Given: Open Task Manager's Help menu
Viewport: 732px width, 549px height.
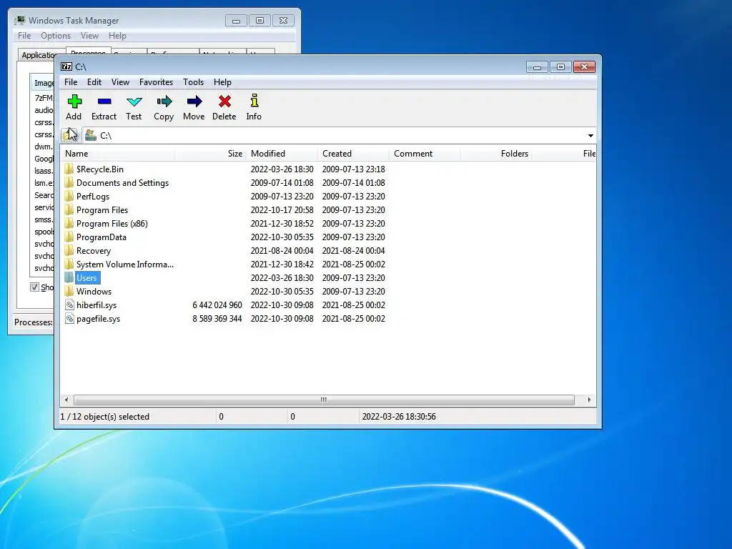Looking at the screenshot, I should click(x=118, y=36).
